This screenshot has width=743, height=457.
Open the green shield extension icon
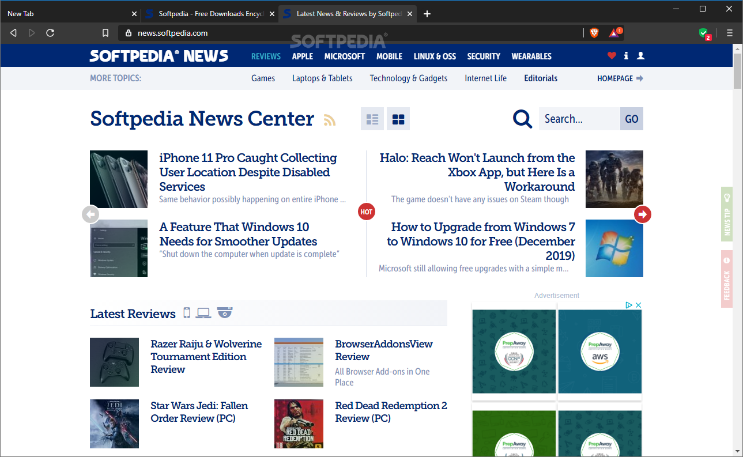pyautogui.click(x=704, y=33)
